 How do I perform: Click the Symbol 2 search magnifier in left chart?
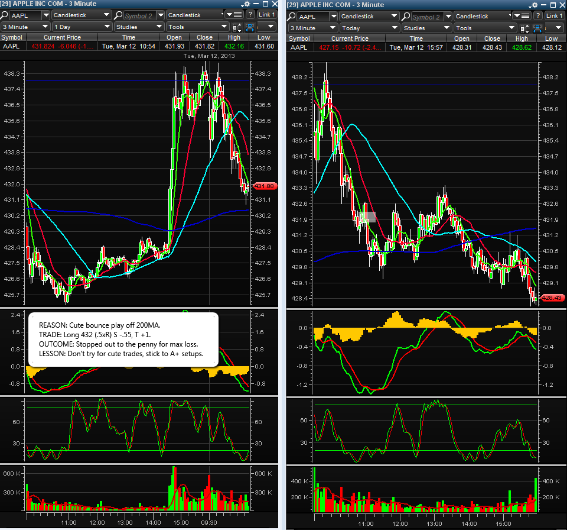(x=118, y=15)
